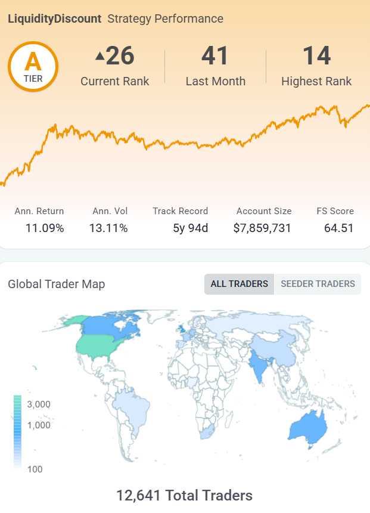This screenshot has height=513, width=370.
Task: Click the Highest Rank value 14
Action: [316, 56]
